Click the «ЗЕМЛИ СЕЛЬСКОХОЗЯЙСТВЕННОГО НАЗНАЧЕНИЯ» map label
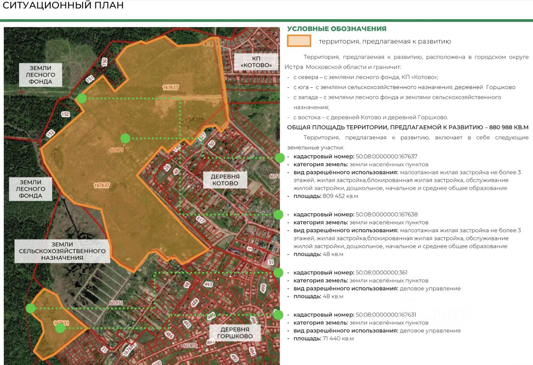The width and height of the screenshot is (533, 365). click(62, 251)
